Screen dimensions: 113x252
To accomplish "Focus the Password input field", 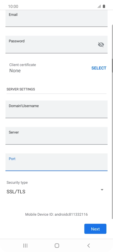I will click(x=56, y=44).
